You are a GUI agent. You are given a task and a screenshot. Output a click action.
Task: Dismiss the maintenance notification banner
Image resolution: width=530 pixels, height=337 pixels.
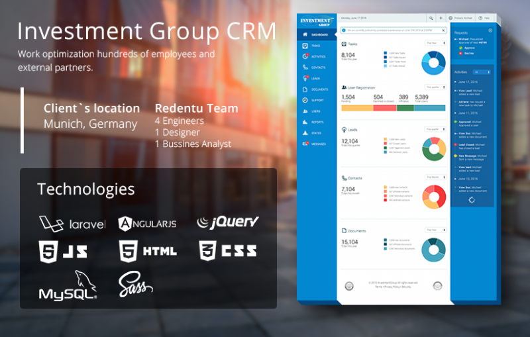pos(443,30)
